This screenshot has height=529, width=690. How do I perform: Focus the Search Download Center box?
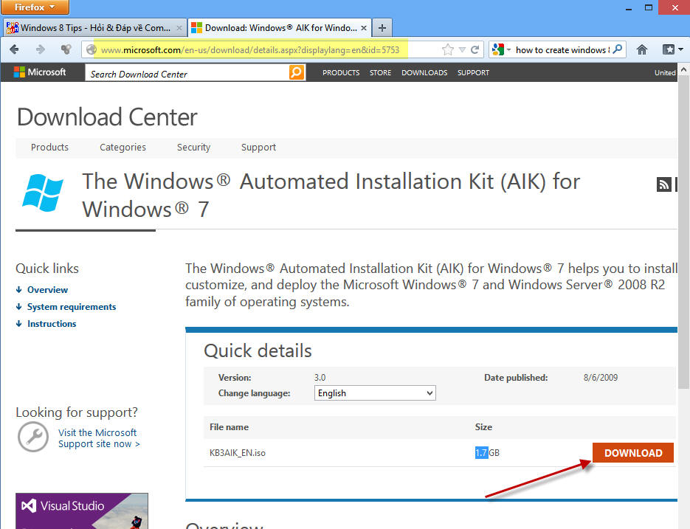click(187, 73)
